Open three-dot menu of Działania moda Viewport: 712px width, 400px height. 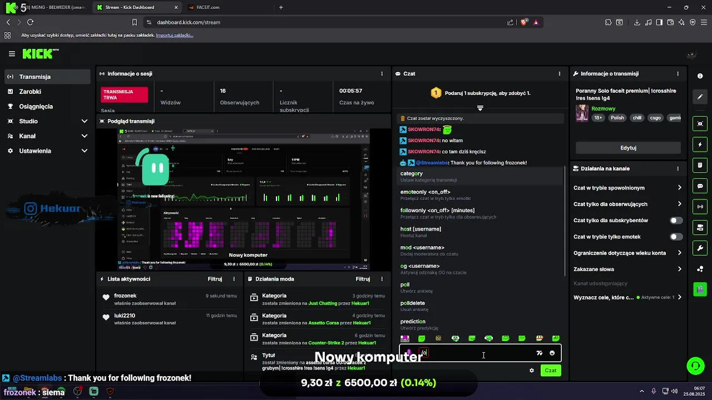pos(382,279)
